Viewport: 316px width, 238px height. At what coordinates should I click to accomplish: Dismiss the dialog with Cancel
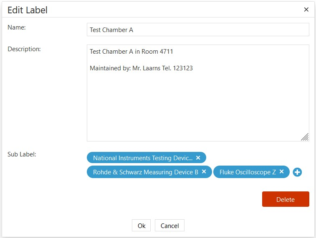[169, 226]
